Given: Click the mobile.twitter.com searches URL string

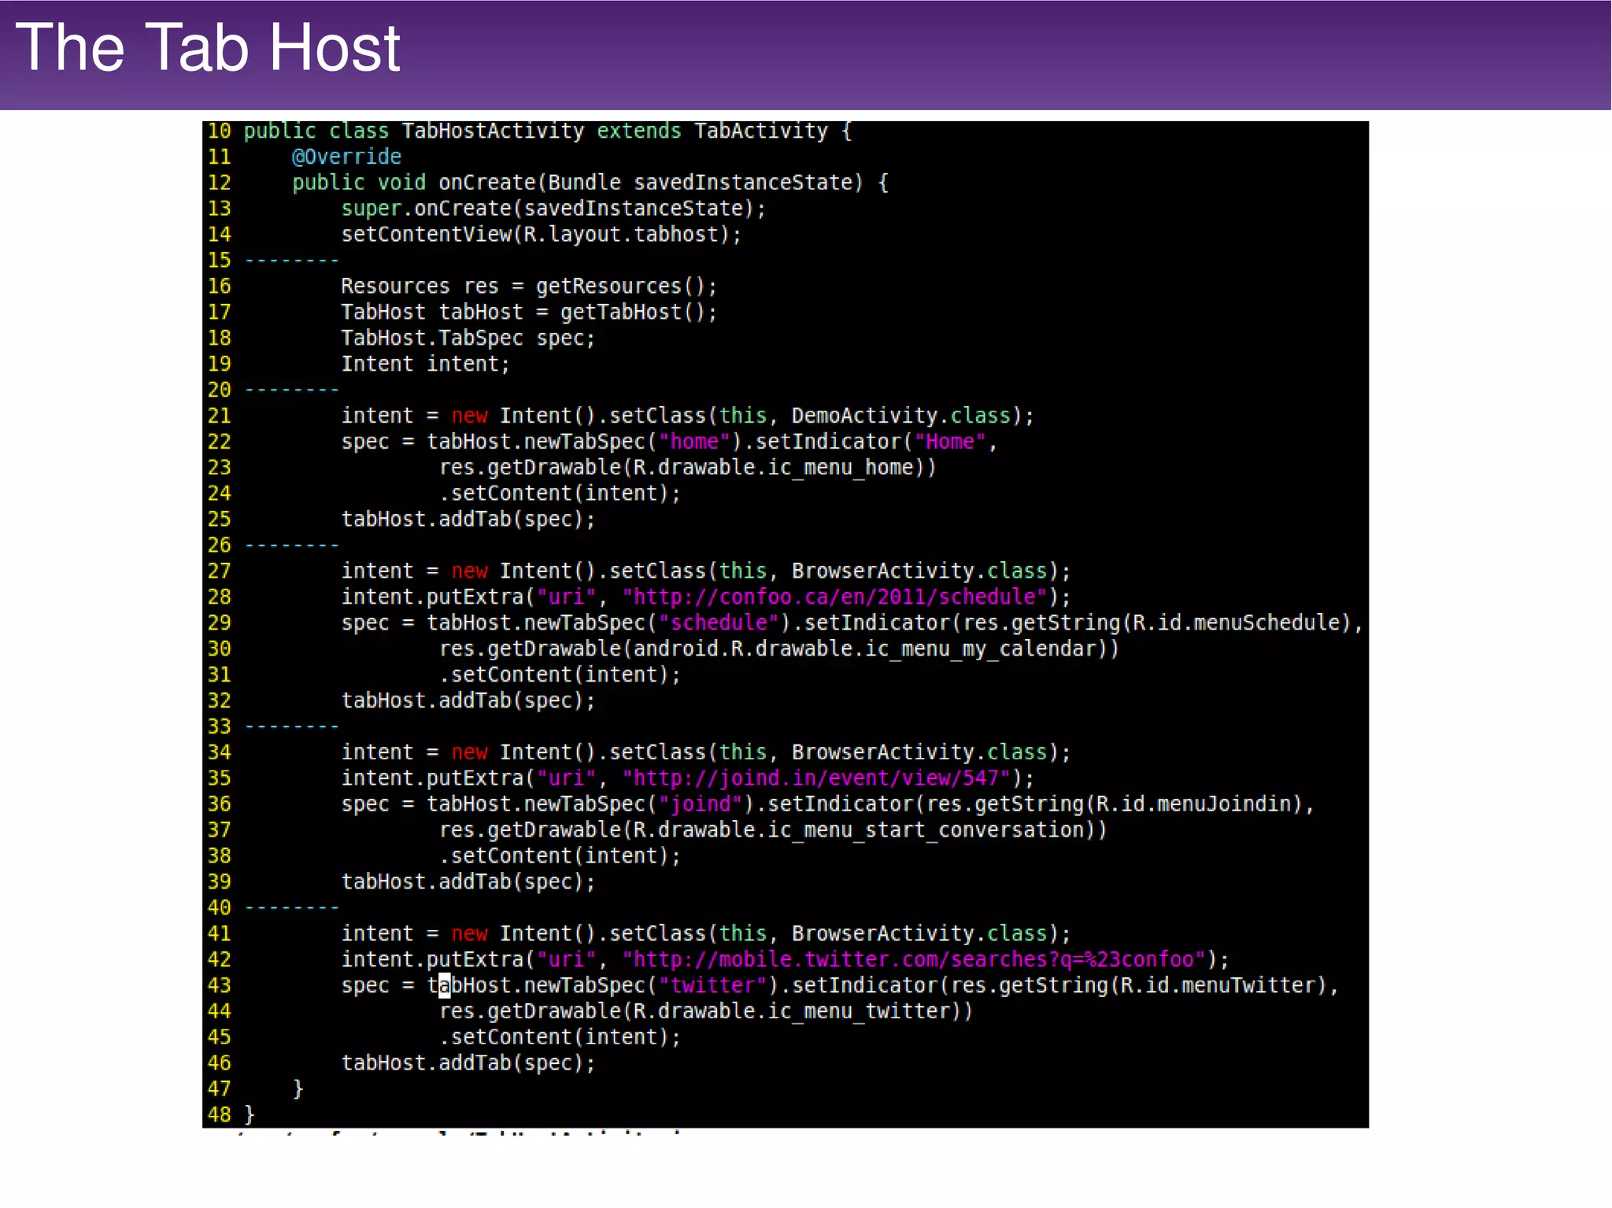Looking at the screenshot, I should [913, 959].
